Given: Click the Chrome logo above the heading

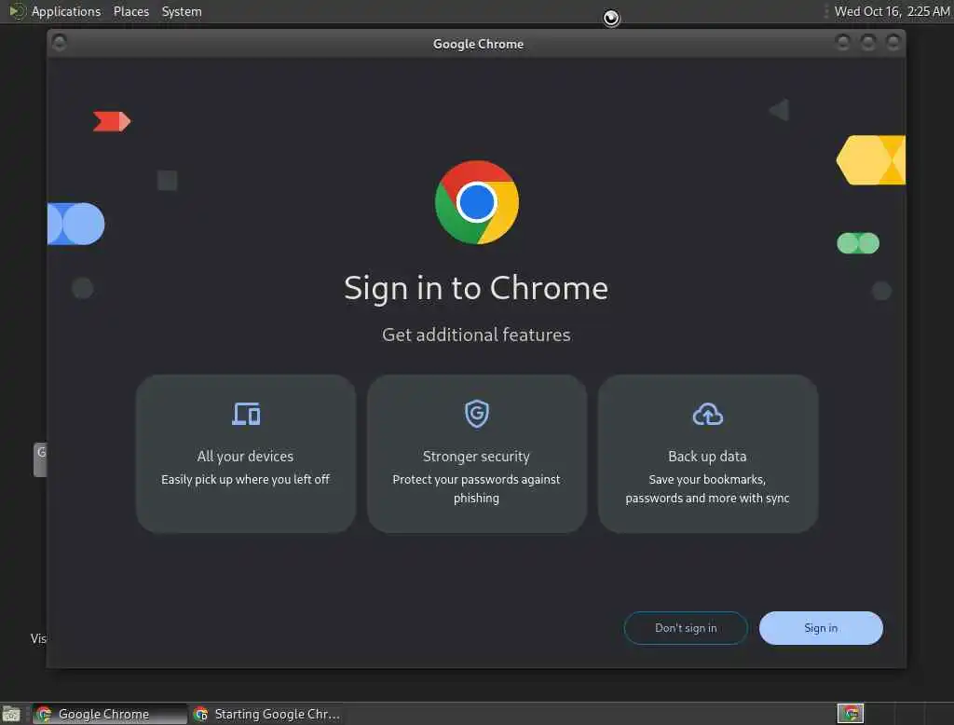Looking at the screenshot, I should coord(477,202).
